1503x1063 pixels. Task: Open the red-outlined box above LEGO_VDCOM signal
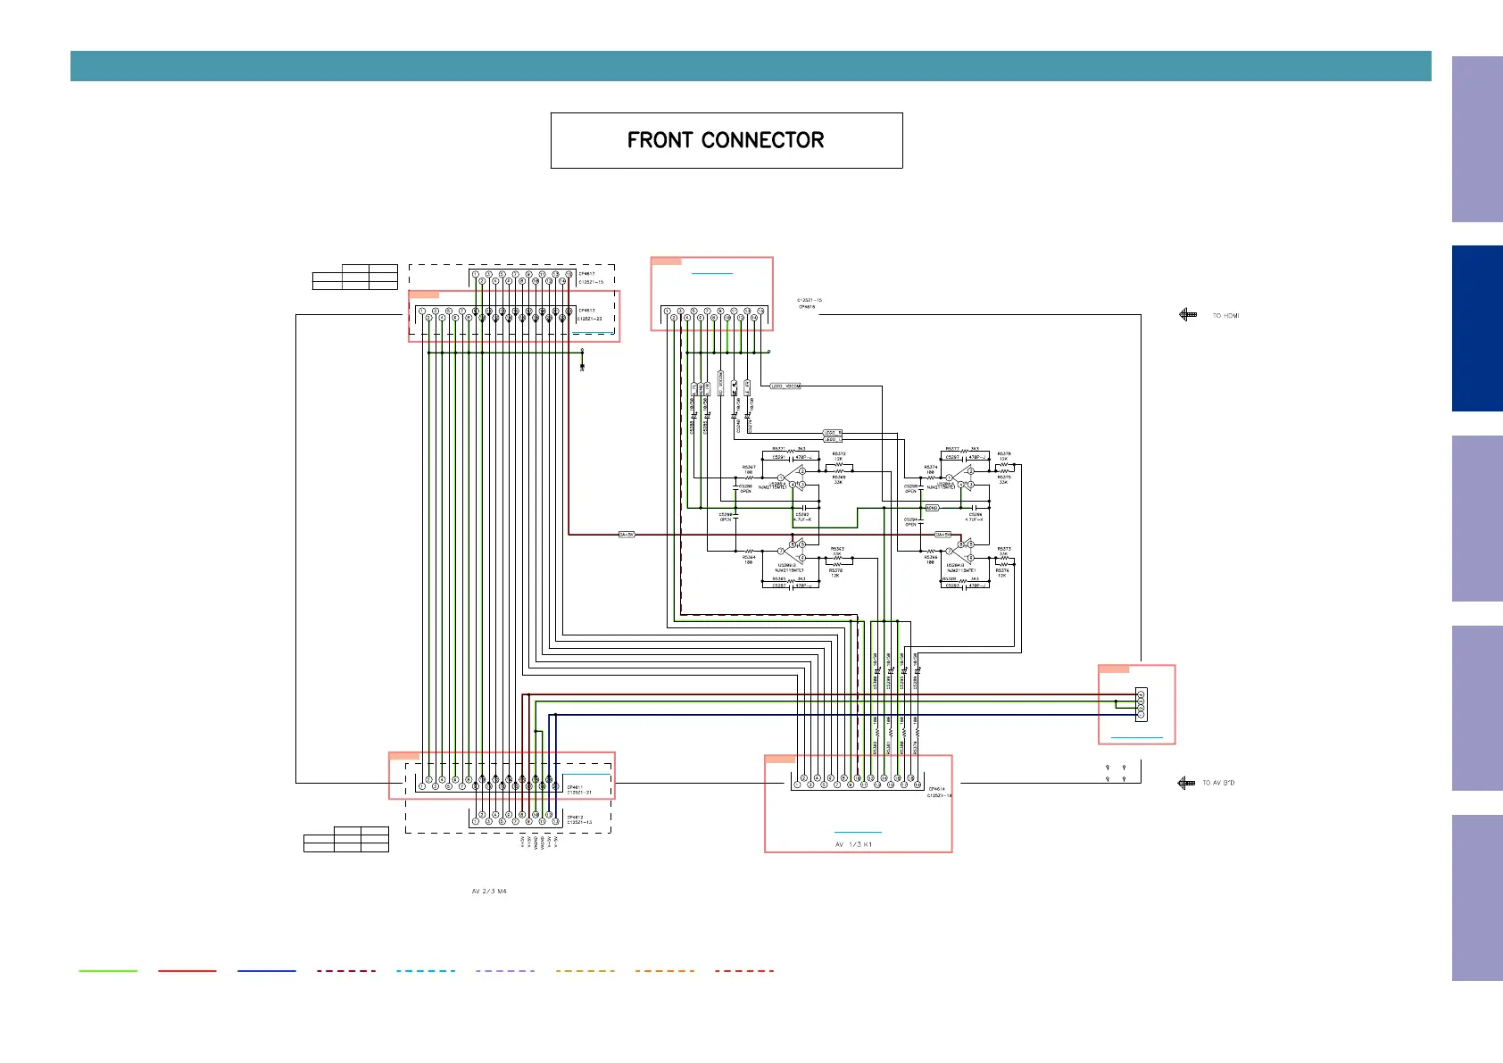point(711,294)
